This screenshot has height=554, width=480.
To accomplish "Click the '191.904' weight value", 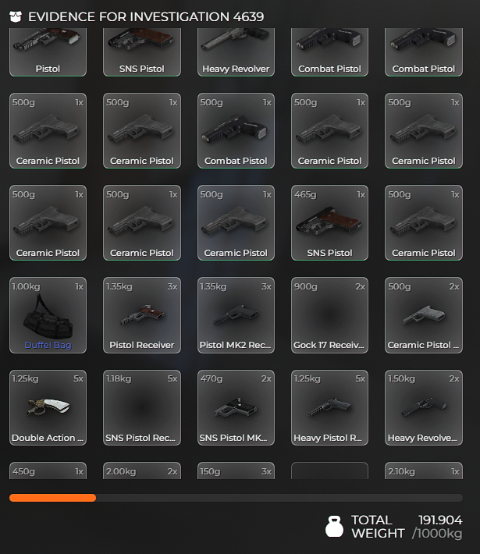I will (440, 520).
